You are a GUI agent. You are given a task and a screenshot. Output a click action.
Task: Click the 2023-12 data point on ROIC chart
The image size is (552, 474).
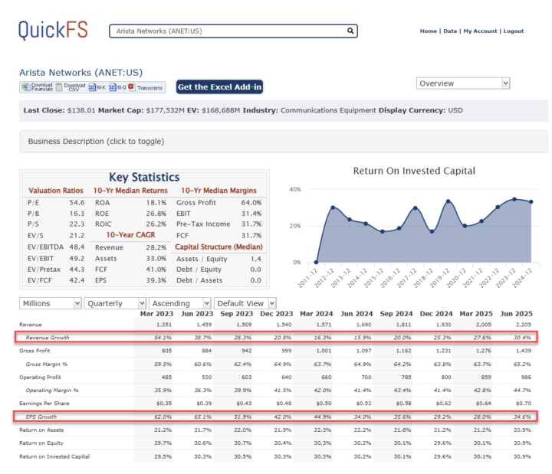click(x=514, y=199)
